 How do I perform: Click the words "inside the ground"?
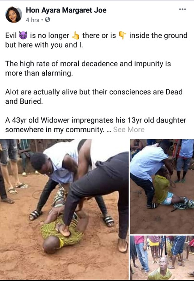[158, 36]
